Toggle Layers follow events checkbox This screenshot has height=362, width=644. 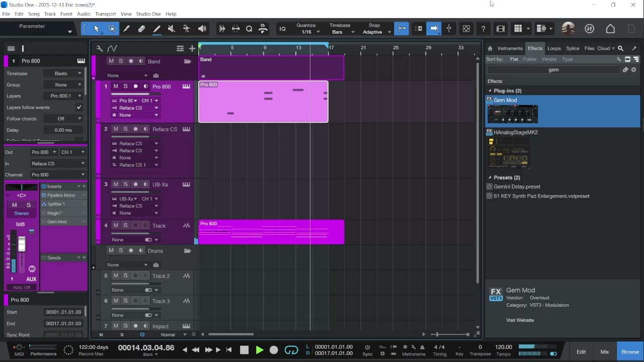(79, 107)
